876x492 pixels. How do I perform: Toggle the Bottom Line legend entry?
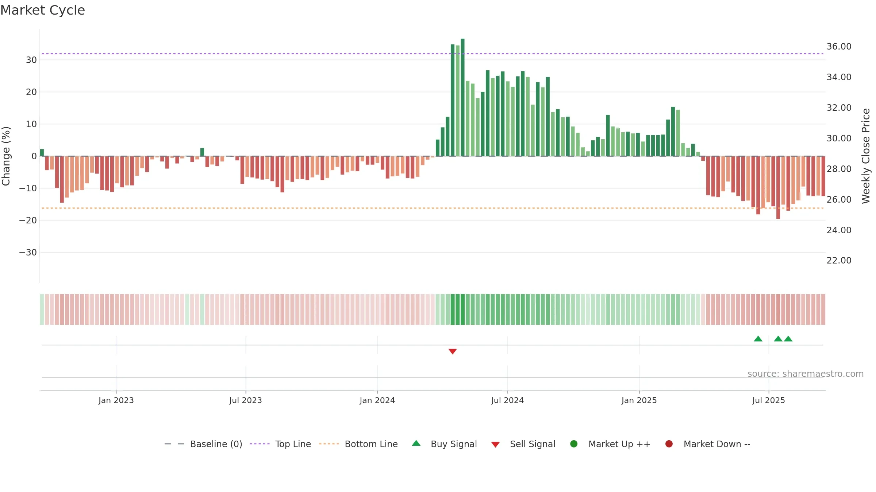[x=358, y=444]
